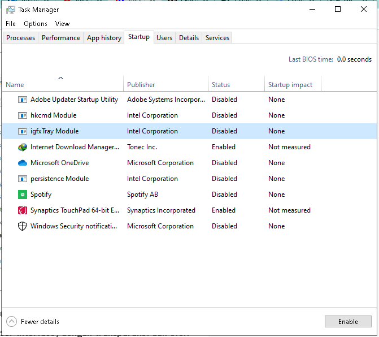Open the File menu

[11, 24]
